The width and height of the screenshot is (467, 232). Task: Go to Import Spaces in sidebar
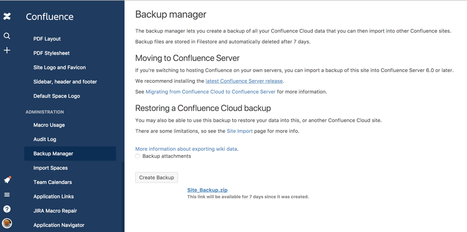[50, 168]
